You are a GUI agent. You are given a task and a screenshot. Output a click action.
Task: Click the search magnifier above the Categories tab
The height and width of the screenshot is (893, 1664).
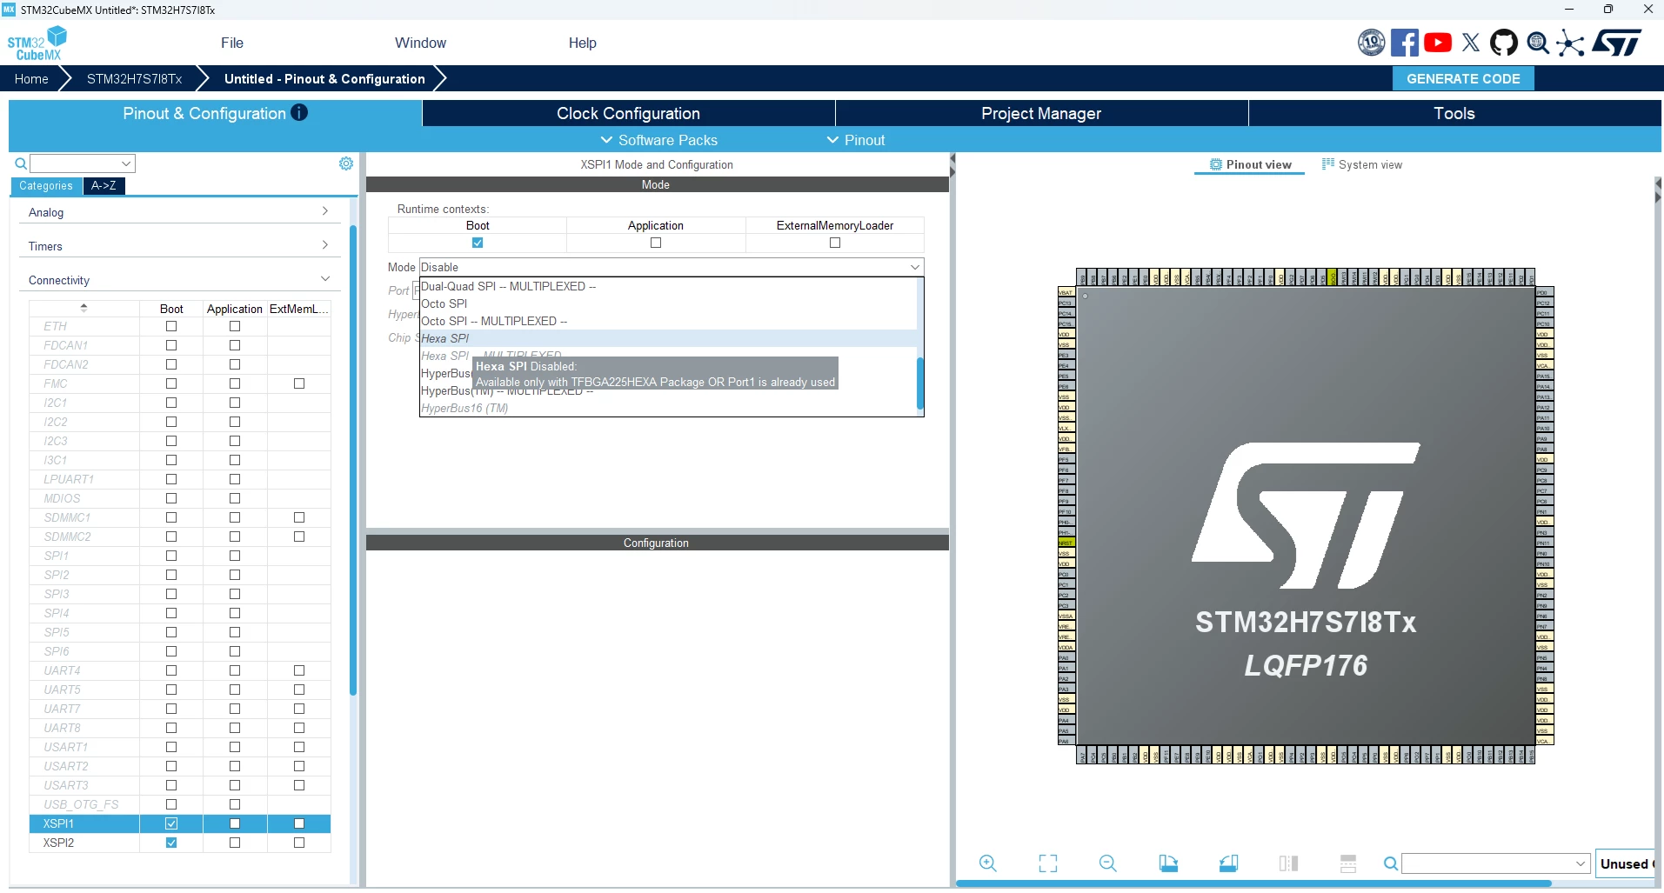pos(21,163)
